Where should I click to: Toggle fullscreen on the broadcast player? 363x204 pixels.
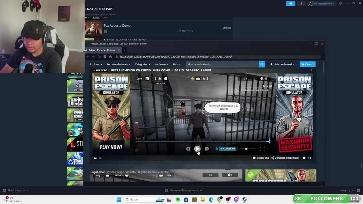(x=262, y=149)
